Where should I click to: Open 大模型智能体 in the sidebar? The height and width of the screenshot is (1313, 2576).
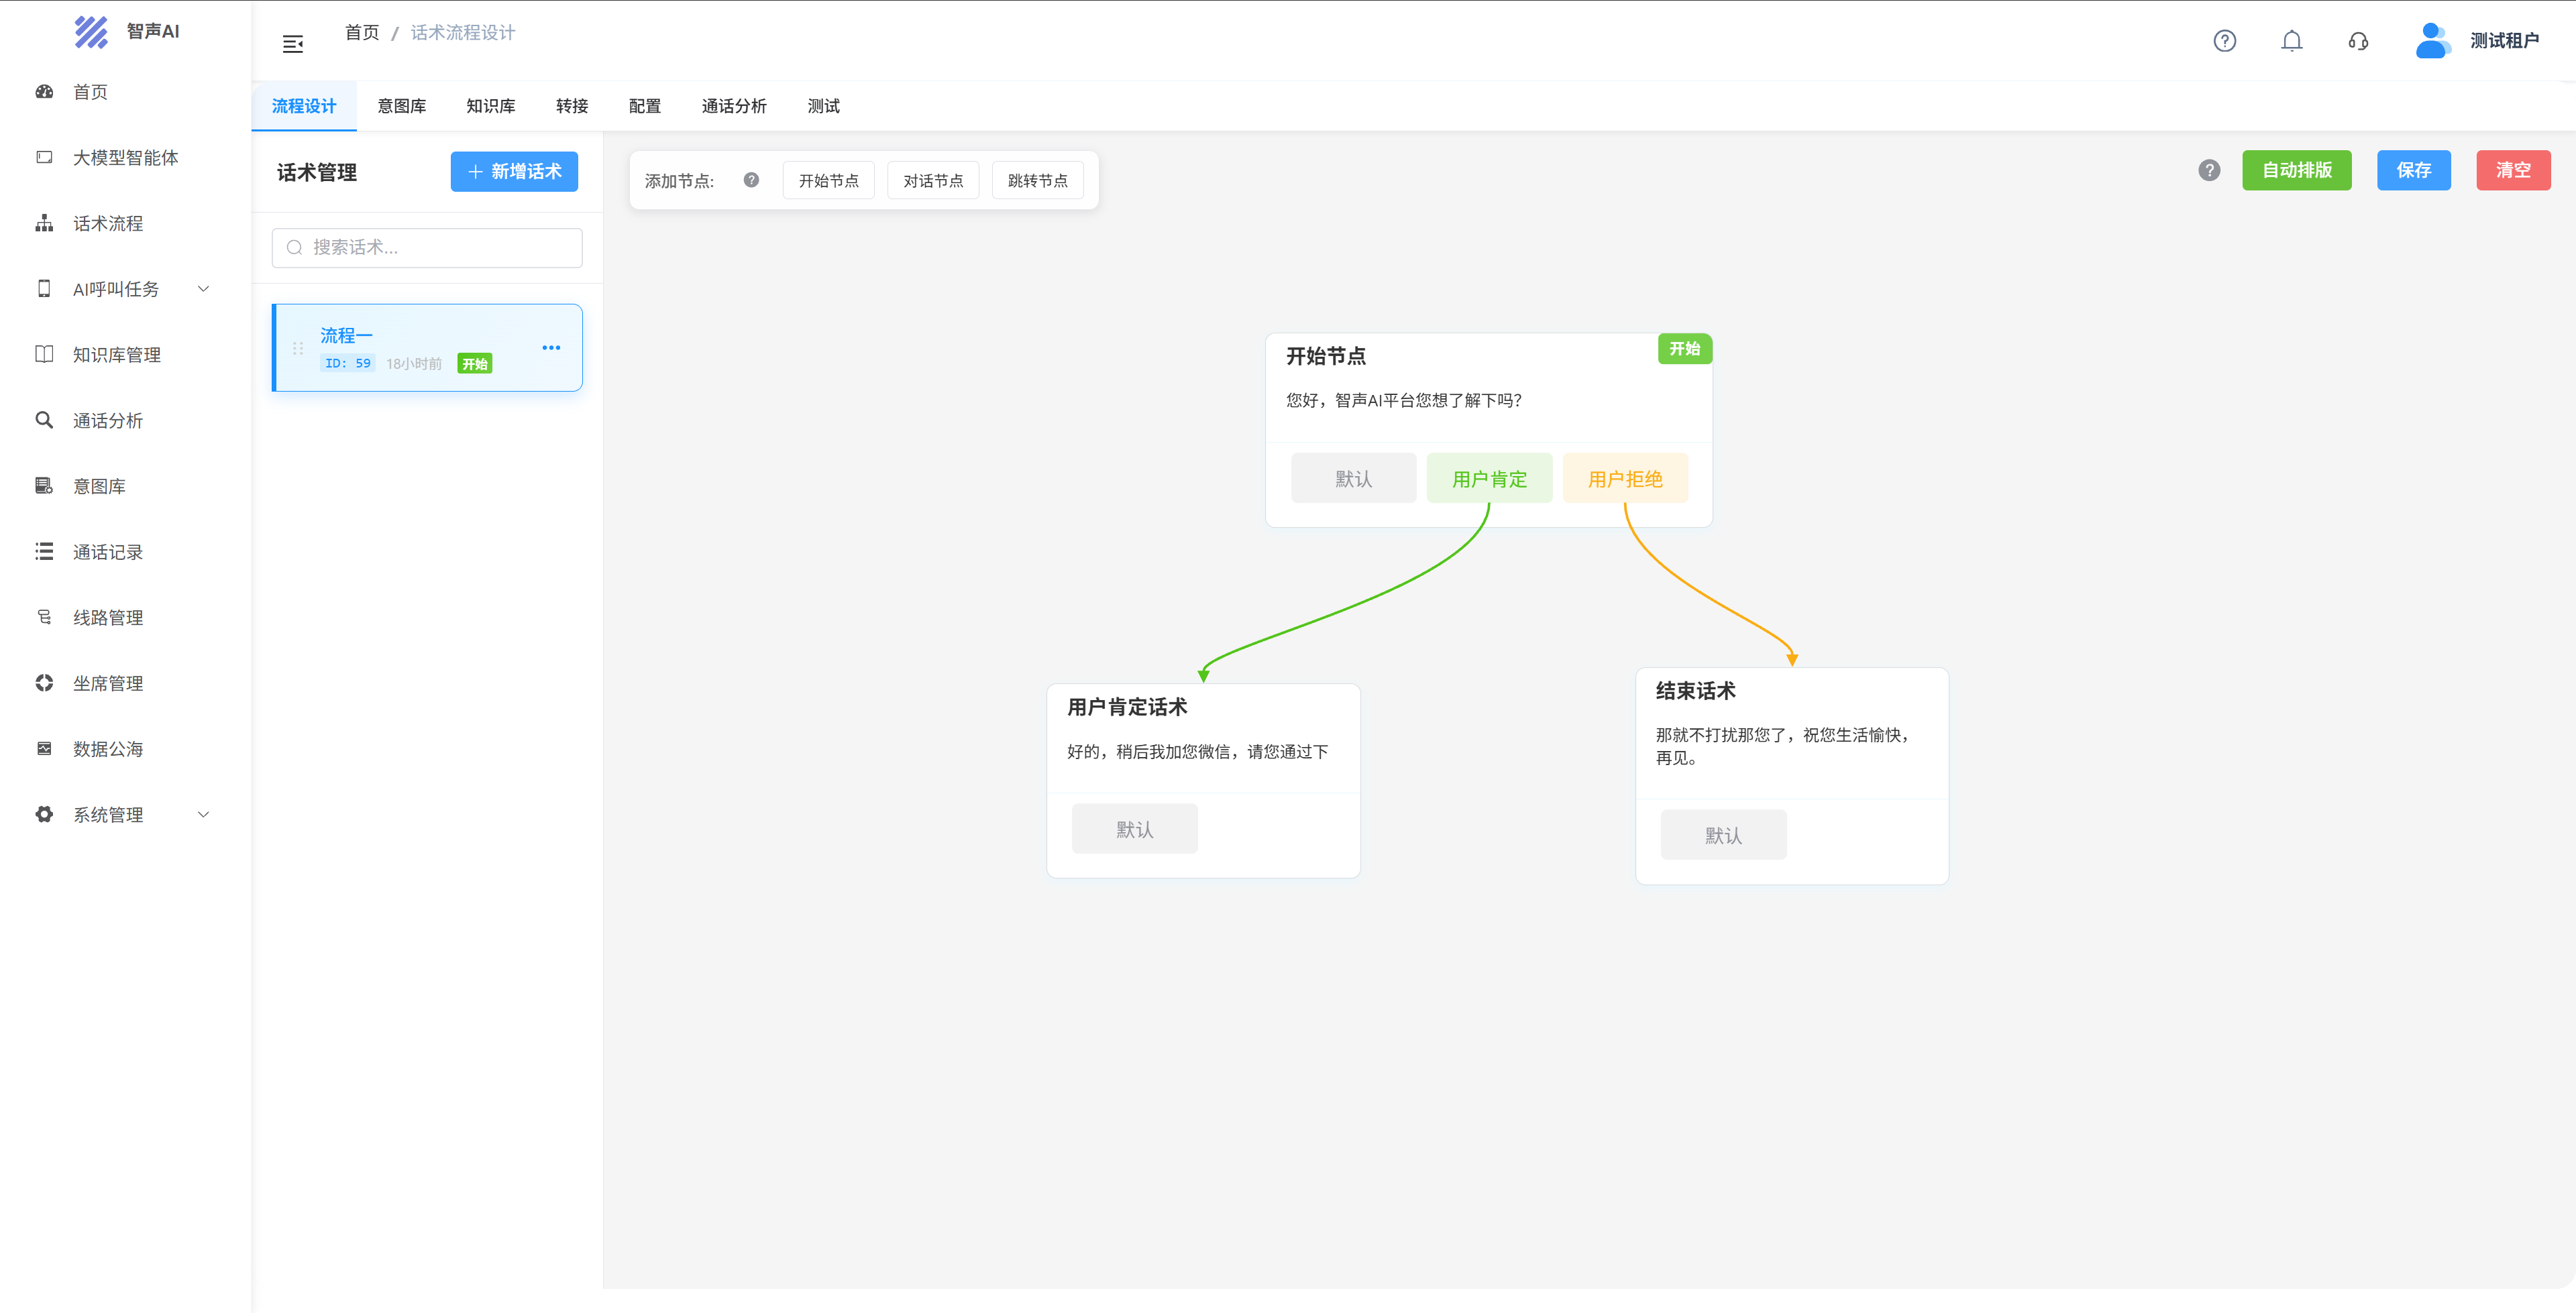125,158
